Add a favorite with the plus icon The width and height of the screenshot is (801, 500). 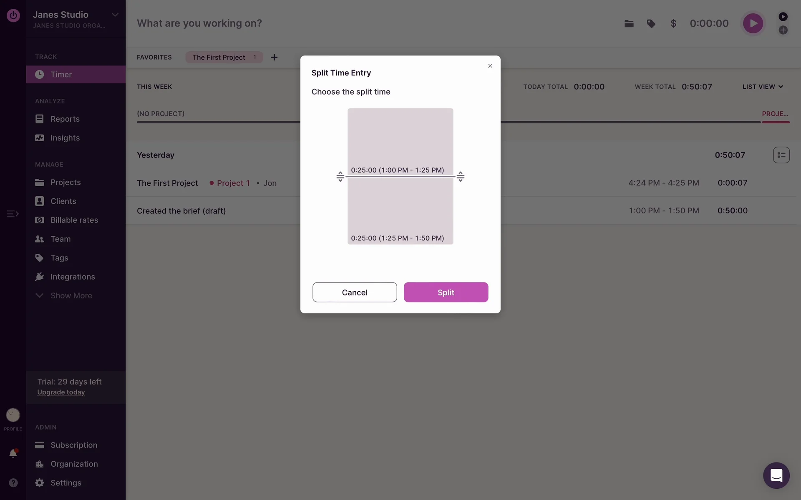tap(274, 57)
